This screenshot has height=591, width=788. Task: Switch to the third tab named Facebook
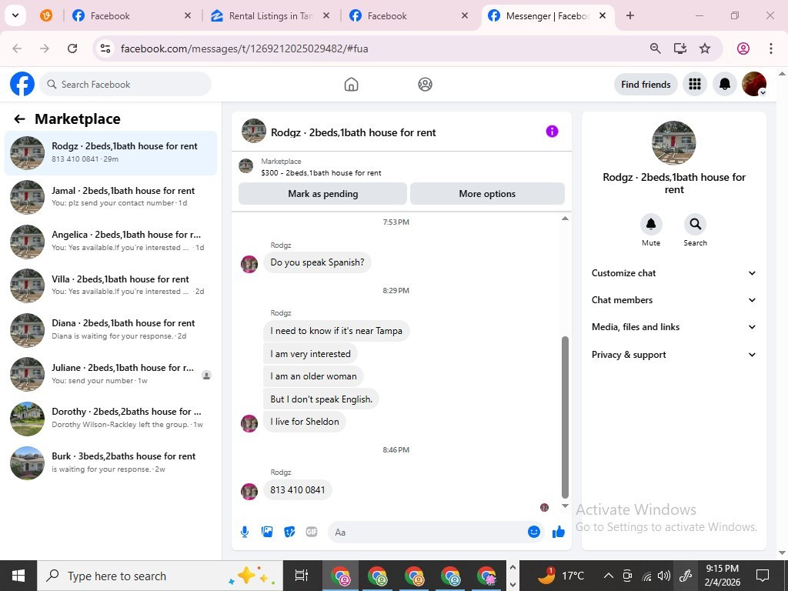(x=410, y=15)
